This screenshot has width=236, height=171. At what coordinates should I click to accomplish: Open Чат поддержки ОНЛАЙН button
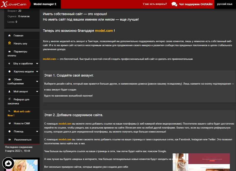(x=192, y=4)
